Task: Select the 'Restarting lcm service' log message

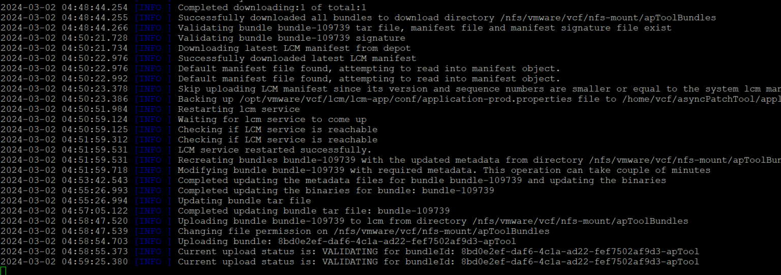Action: pos(238,109)
